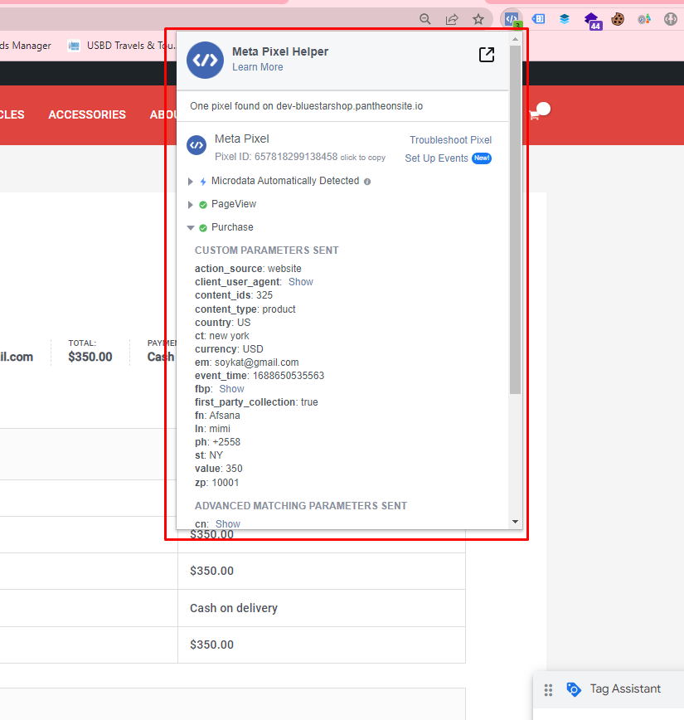The height and width of the screenshot is (720, 684).
Task: Open Meta Pixel Helper in new window icon
Action: coord(487,55)
